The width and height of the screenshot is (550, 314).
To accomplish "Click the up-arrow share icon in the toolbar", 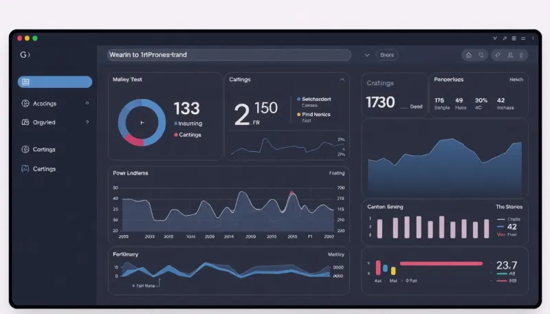I will pos(522,55).
